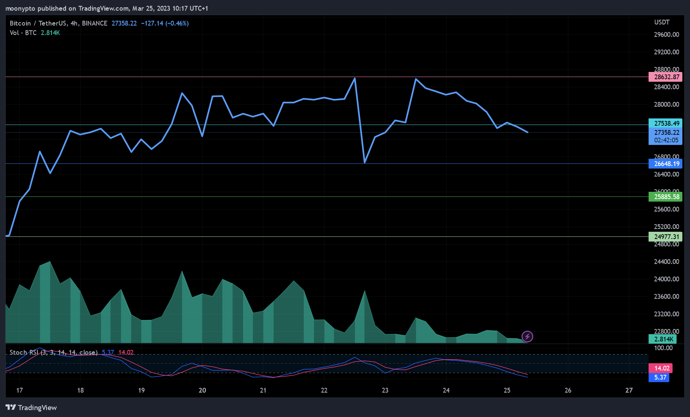
Task: Click the 28000.00 price scale label
Action: 666,105
